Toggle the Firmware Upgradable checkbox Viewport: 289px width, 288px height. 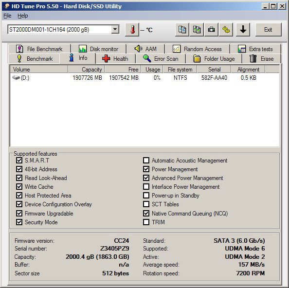pos(19,214)
